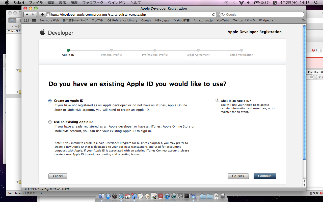Click the Safari compass icon in Dock
Image resolution: width=323 pixels, height=202 pixels.
(x=121, y=196)
